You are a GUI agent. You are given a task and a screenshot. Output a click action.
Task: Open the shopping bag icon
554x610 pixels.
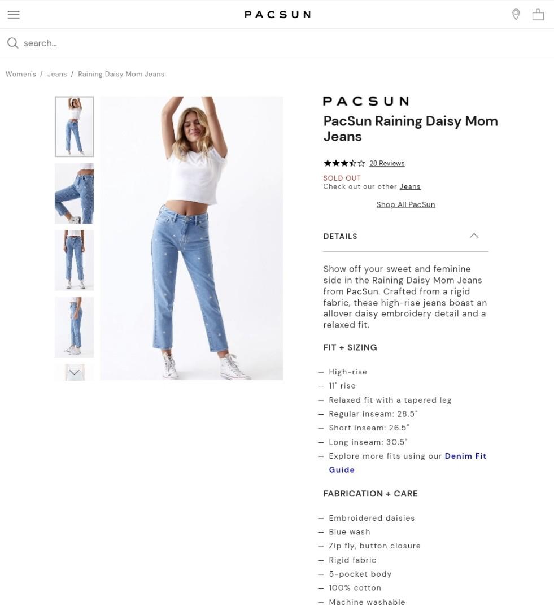538,14
